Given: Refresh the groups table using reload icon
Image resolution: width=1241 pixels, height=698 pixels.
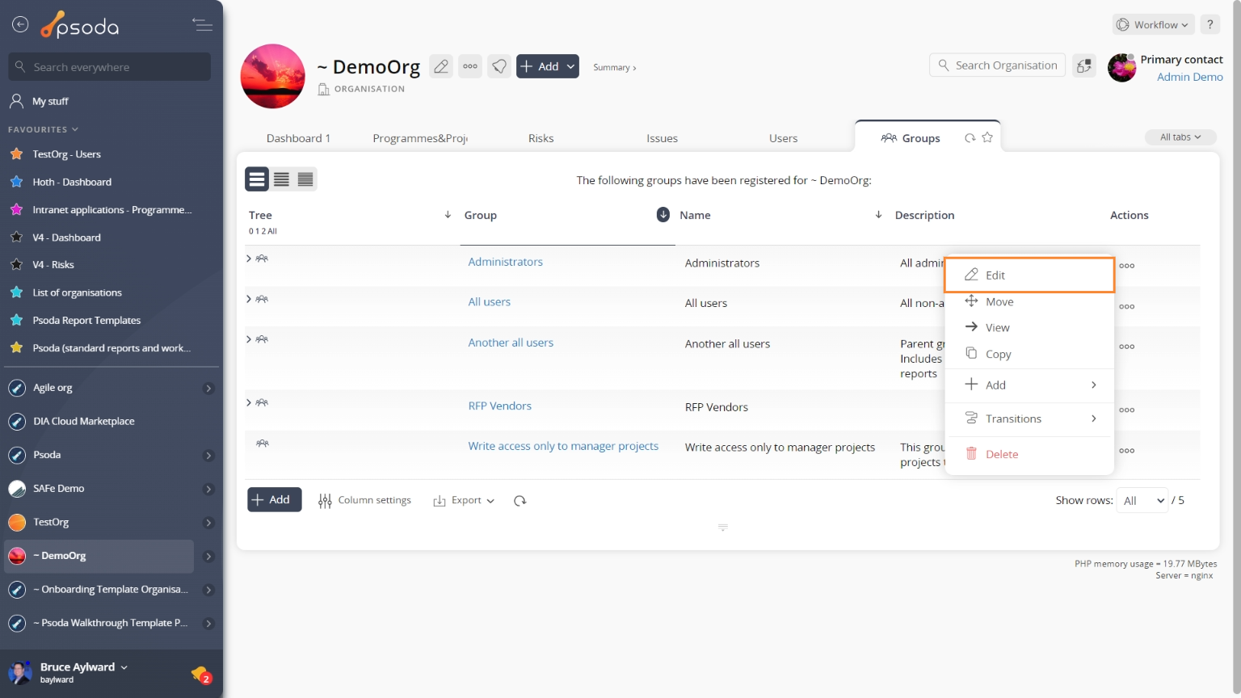Looking at the screenshot, I should click(520, 501).
